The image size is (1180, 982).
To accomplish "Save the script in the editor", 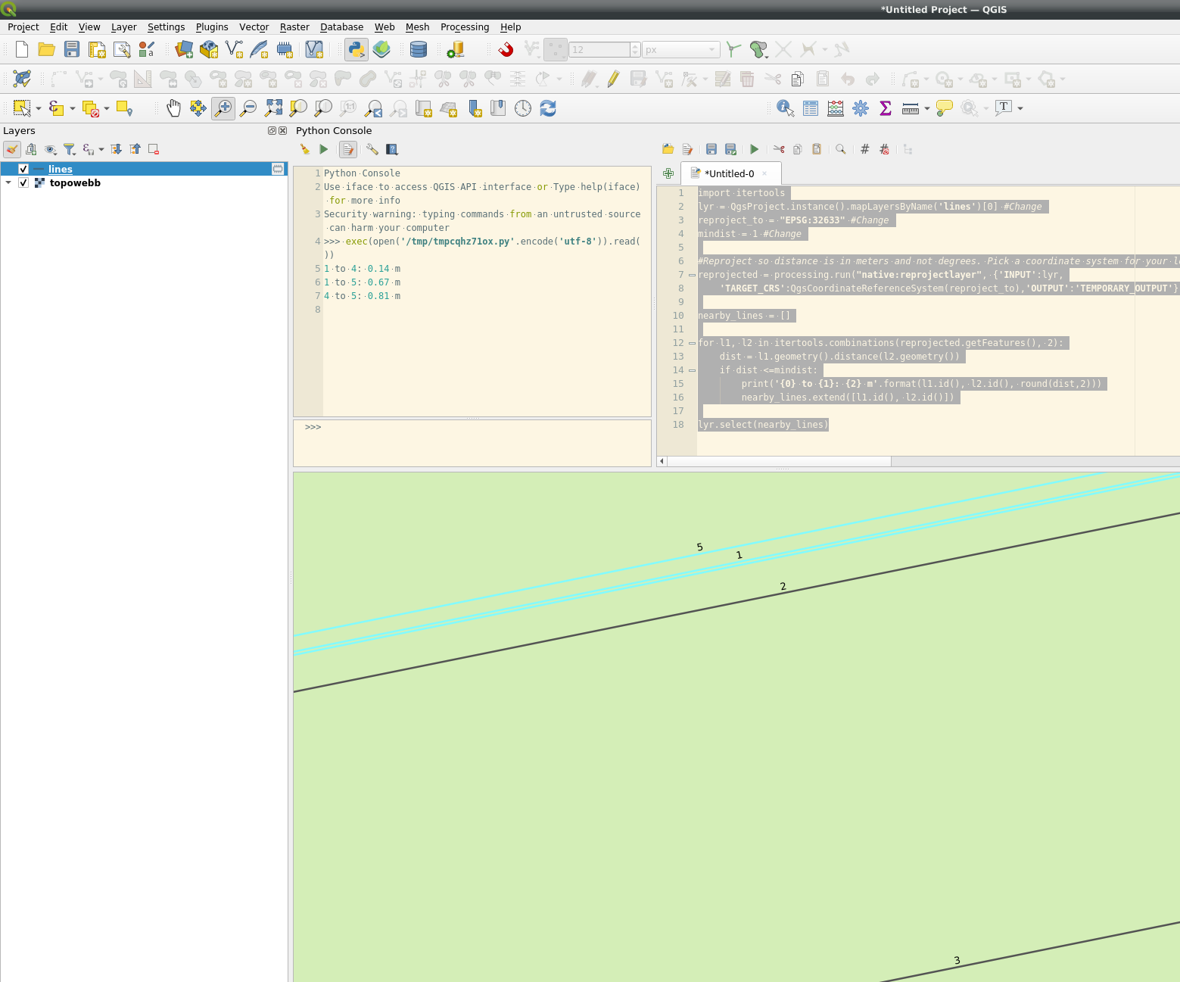I will point(711,149).
